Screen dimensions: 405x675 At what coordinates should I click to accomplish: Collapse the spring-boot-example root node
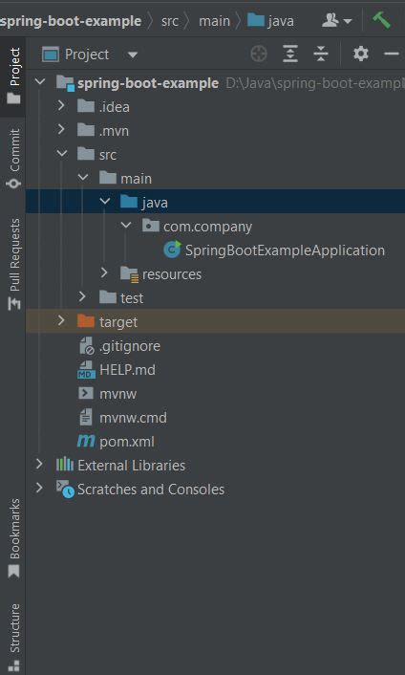(x=40, y=81)
